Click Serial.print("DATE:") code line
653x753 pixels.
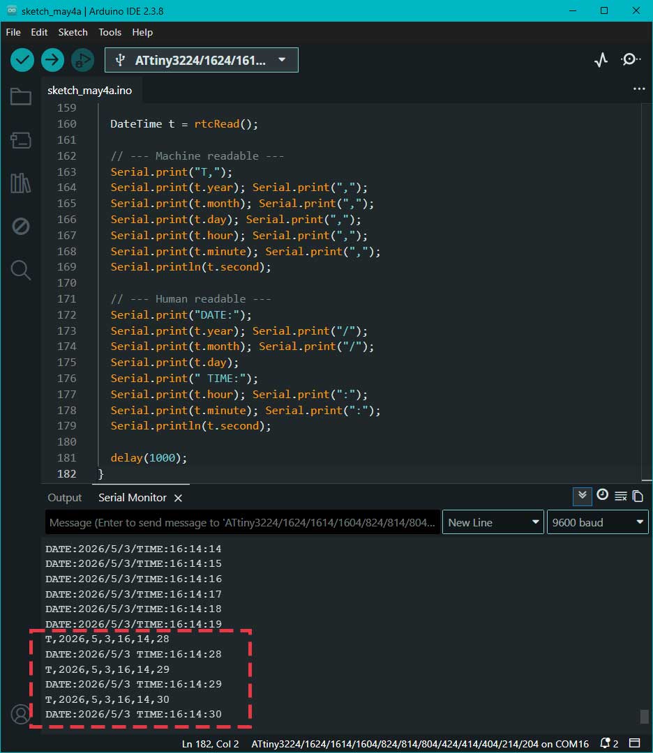coord(181,314)
